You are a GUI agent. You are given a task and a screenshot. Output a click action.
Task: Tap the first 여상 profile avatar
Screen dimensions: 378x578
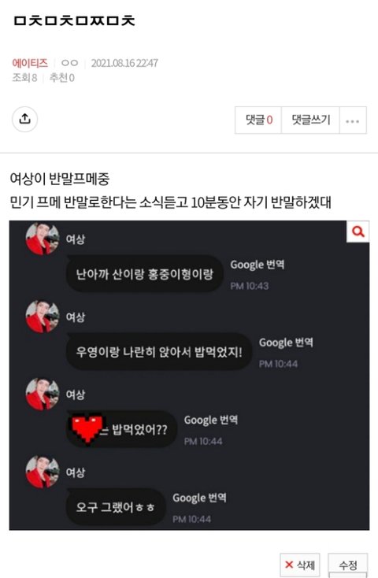pyautogui.click(x=43, y=239)
